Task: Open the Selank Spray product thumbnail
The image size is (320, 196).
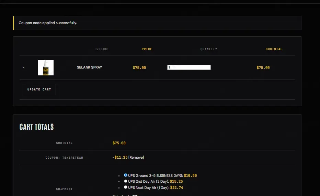Action: [x=46, y=68]
